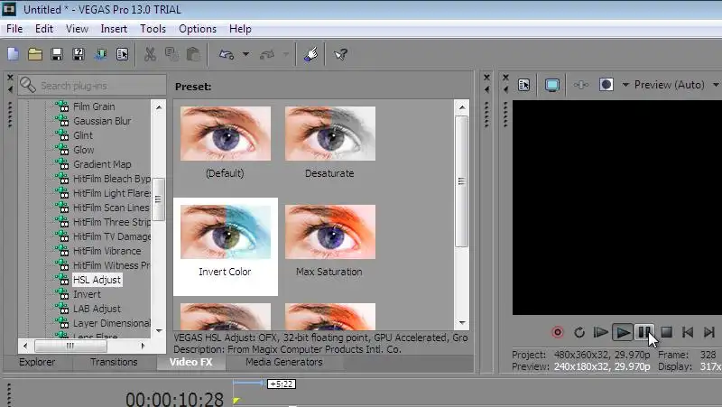Choose the (Default) HSL preset thumbnail
This screenshot has height=407, width=722.
point(225,134)
